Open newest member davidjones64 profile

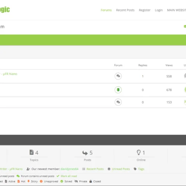click(70, 169)
